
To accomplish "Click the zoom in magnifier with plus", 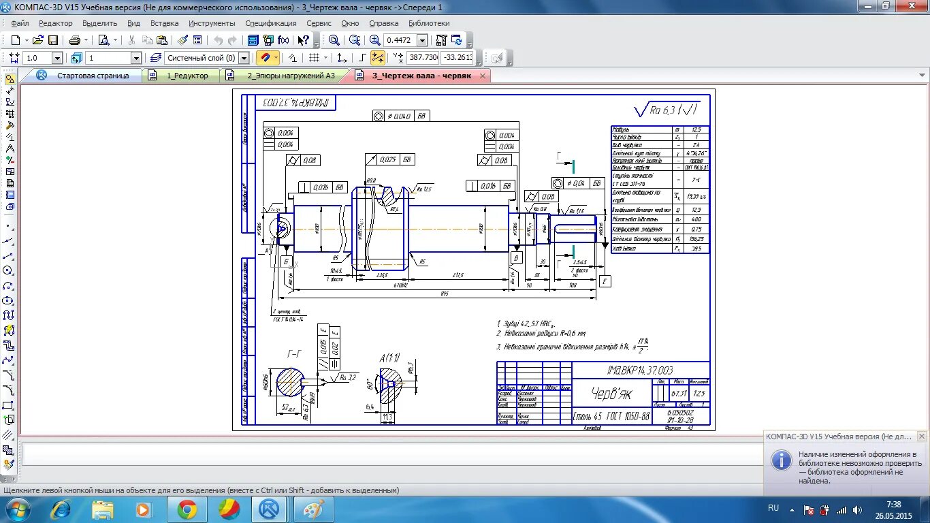I will pyautogui.click(x=374, y=40).
